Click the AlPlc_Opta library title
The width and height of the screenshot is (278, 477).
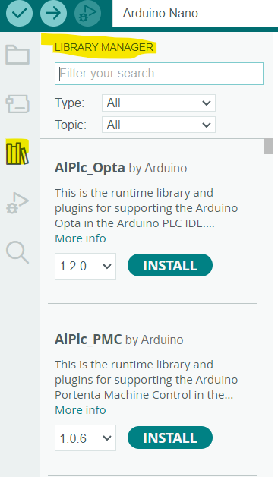tap(90, 168)
